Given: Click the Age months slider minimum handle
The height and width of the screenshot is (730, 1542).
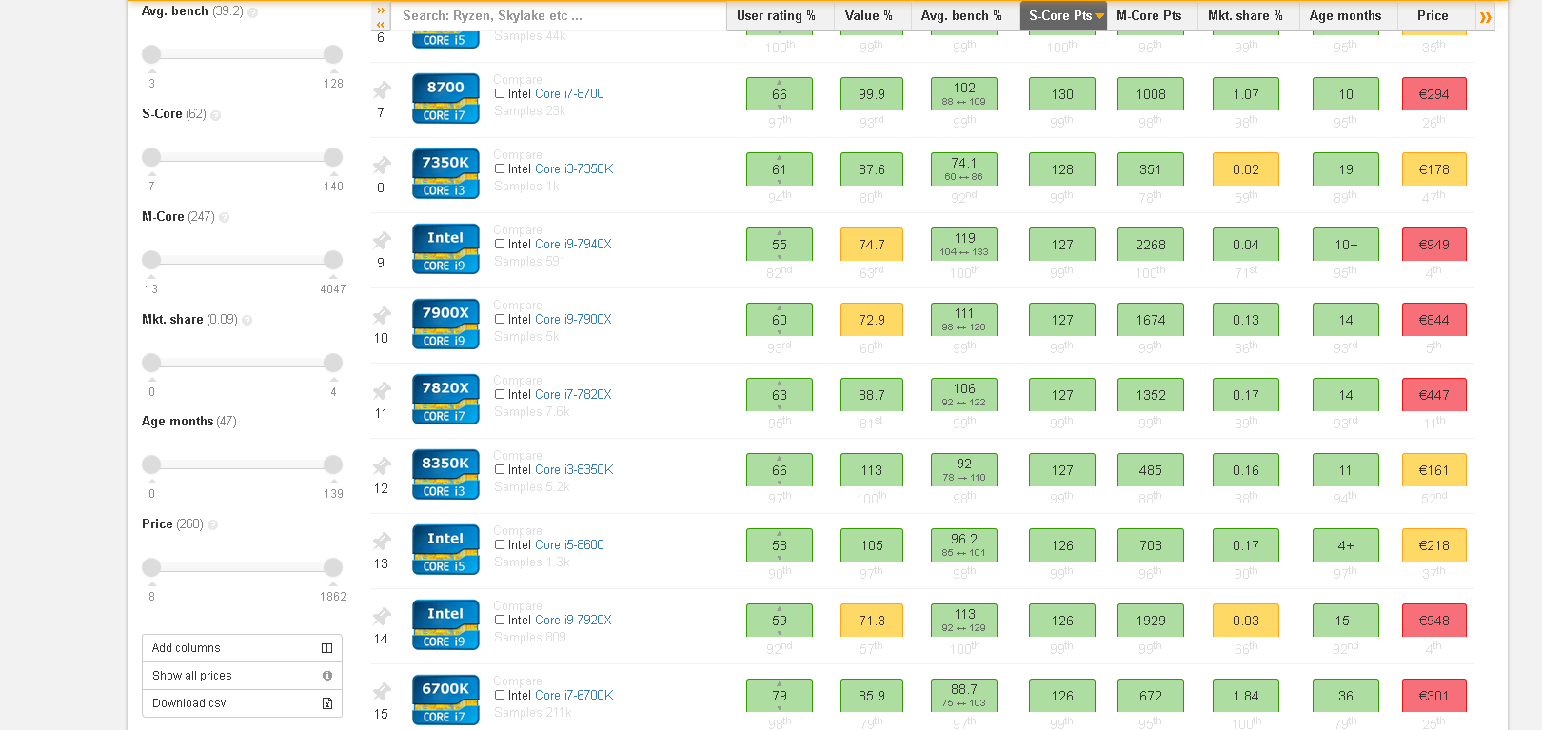Looking at the screenshot, I should 151,464.
